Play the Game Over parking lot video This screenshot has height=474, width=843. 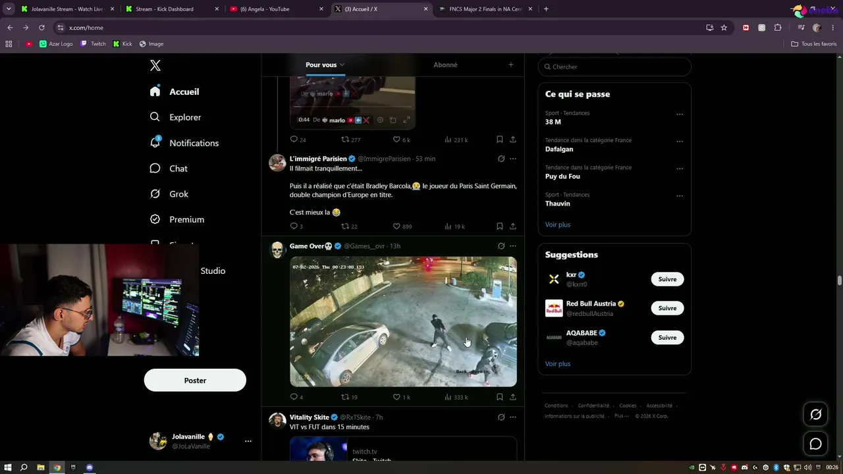pos(403,321)
